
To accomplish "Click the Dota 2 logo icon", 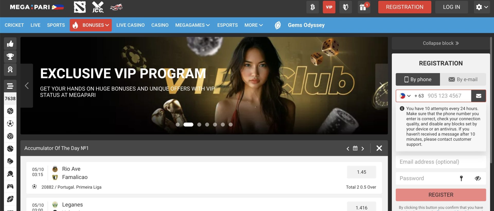I will tap(80, 7).
